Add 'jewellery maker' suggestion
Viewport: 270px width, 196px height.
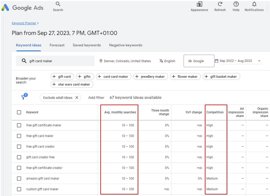click(x=151, y=77)
